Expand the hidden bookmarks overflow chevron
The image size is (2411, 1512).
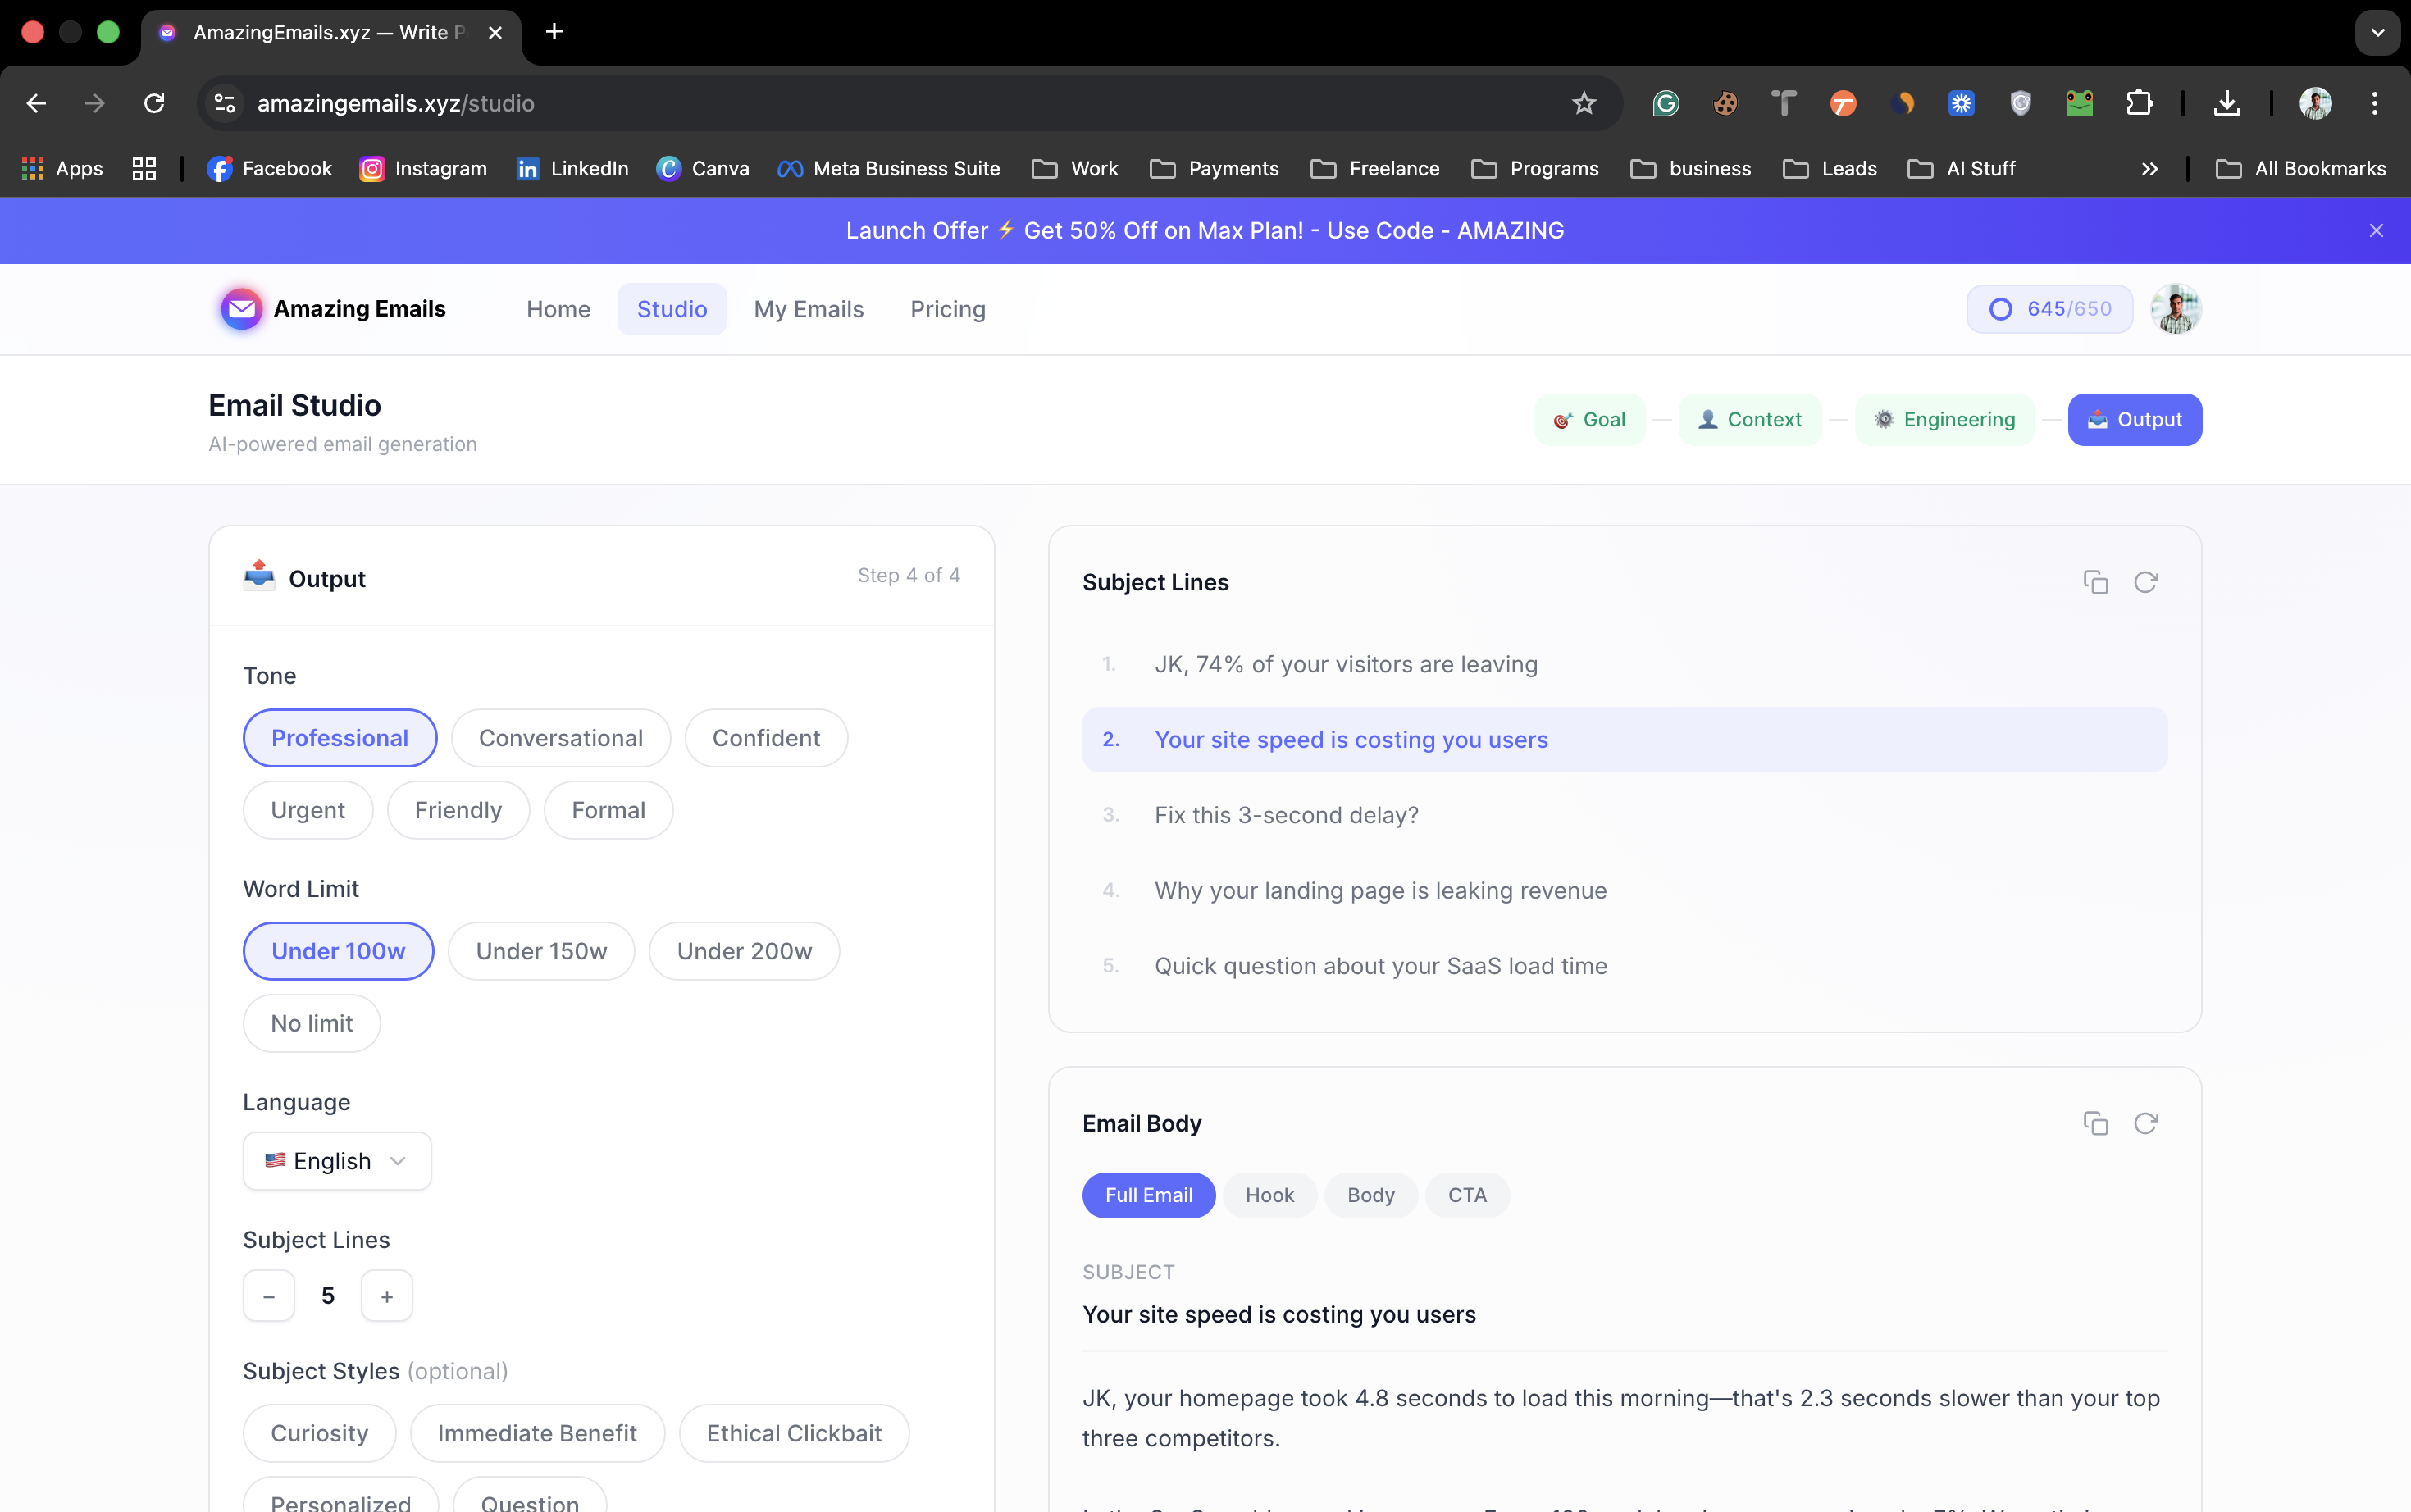(2149, 169)
